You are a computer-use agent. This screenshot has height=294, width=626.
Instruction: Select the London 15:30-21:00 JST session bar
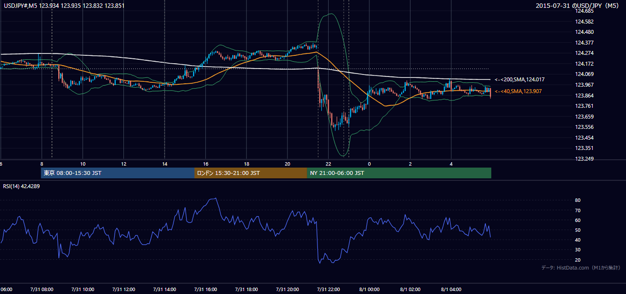251,173
